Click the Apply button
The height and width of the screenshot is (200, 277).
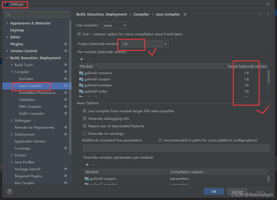pyautogui.click(x=261, y=191)
